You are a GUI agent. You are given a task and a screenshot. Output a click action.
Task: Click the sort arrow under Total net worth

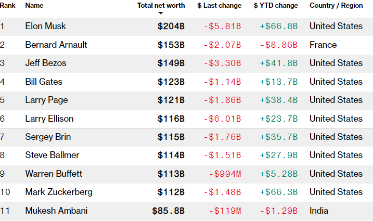pos(161,12)
